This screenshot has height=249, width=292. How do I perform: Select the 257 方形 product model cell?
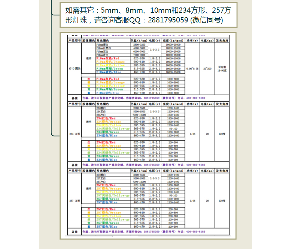[x=74, y=201]
